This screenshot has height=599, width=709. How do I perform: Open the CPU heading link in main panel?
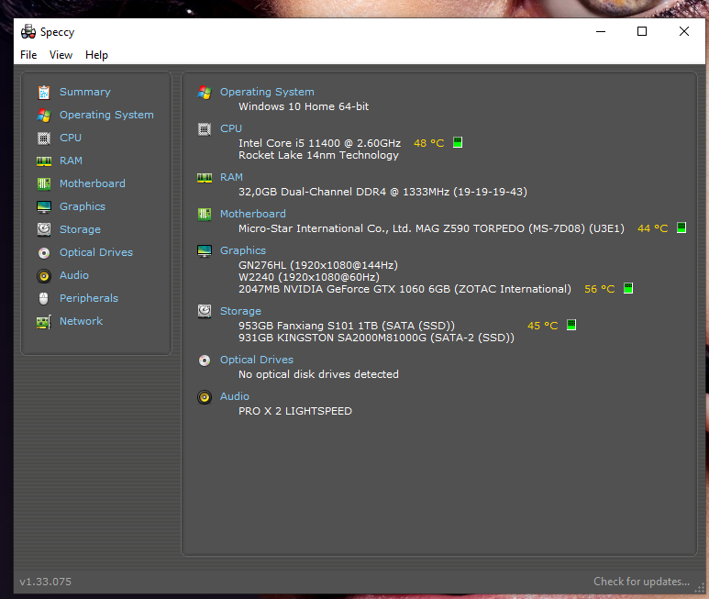tap(231, 128)
